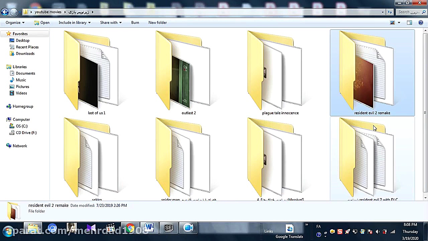
Task: Select the last of us 1 folder
Action: [x=97, y=73]
